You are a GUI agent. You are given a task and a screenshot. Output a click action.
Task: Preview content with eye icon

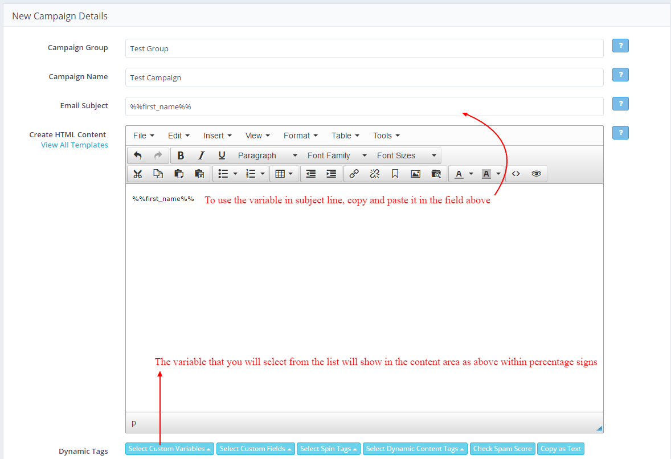point(536,174)
